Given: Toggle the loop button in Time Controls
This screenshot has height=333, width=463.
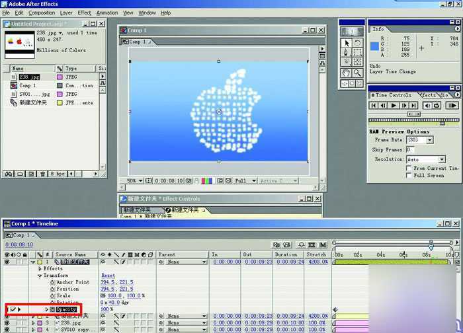Looking at the screenshot, I should 437,105.
